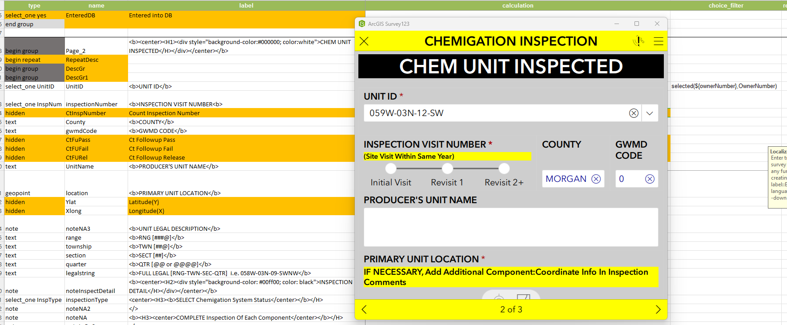Clear the MORGAN county value

coord(596,179)
